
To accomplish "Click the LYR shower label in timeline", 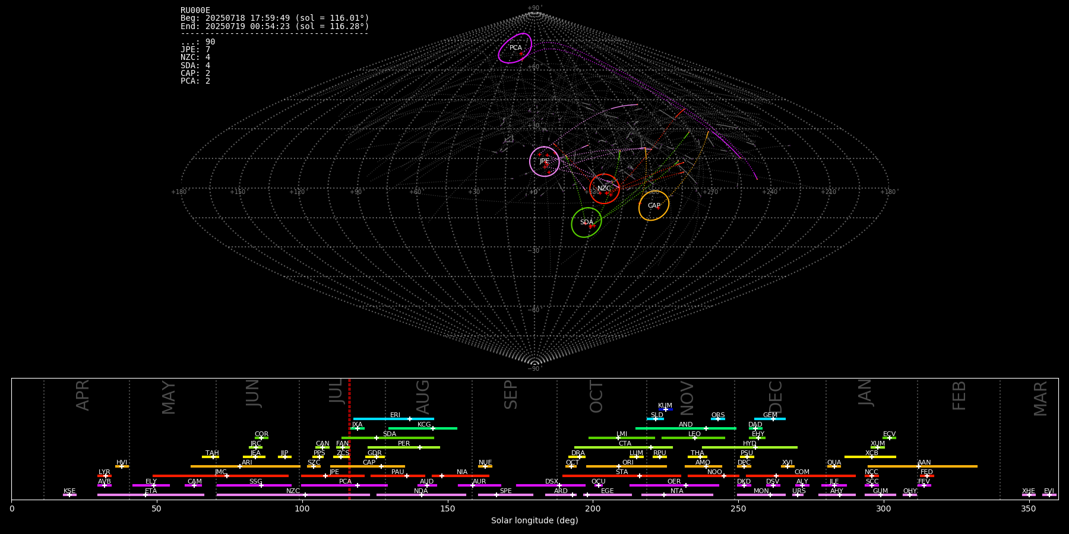I will [105, 472].
